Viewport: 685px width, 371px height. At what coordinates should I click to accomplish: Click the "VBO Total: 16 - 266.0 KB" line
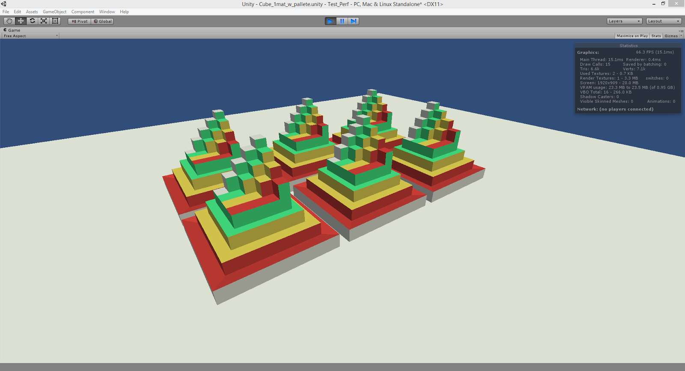pos(606,92)
